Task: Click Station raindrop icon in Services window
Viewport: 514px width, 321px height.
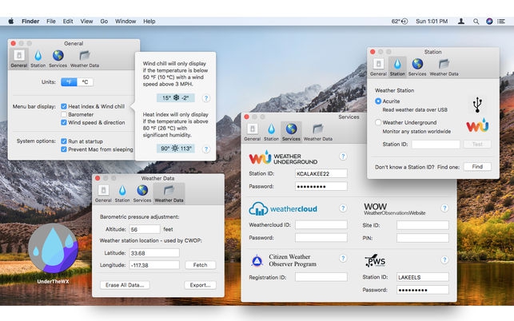Action: [271, 132]
